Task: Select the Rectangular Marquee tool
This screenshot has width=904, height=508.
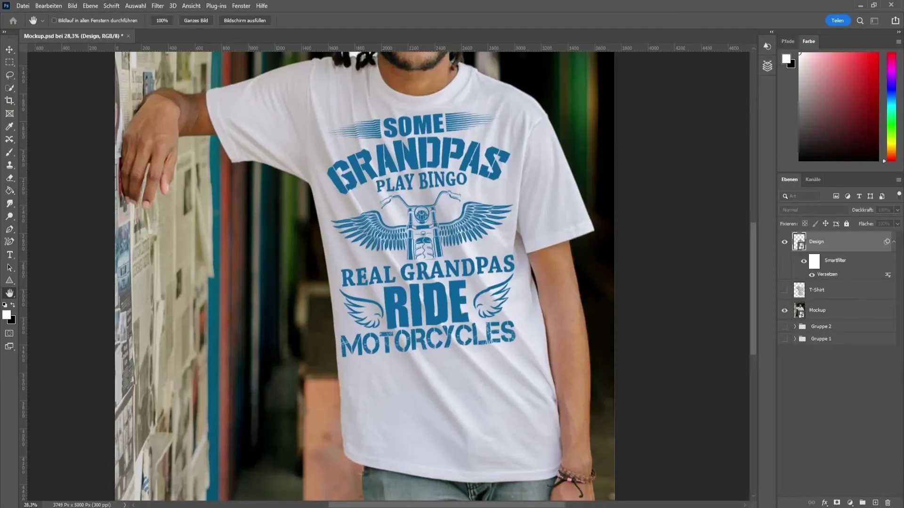Action: 9,62
